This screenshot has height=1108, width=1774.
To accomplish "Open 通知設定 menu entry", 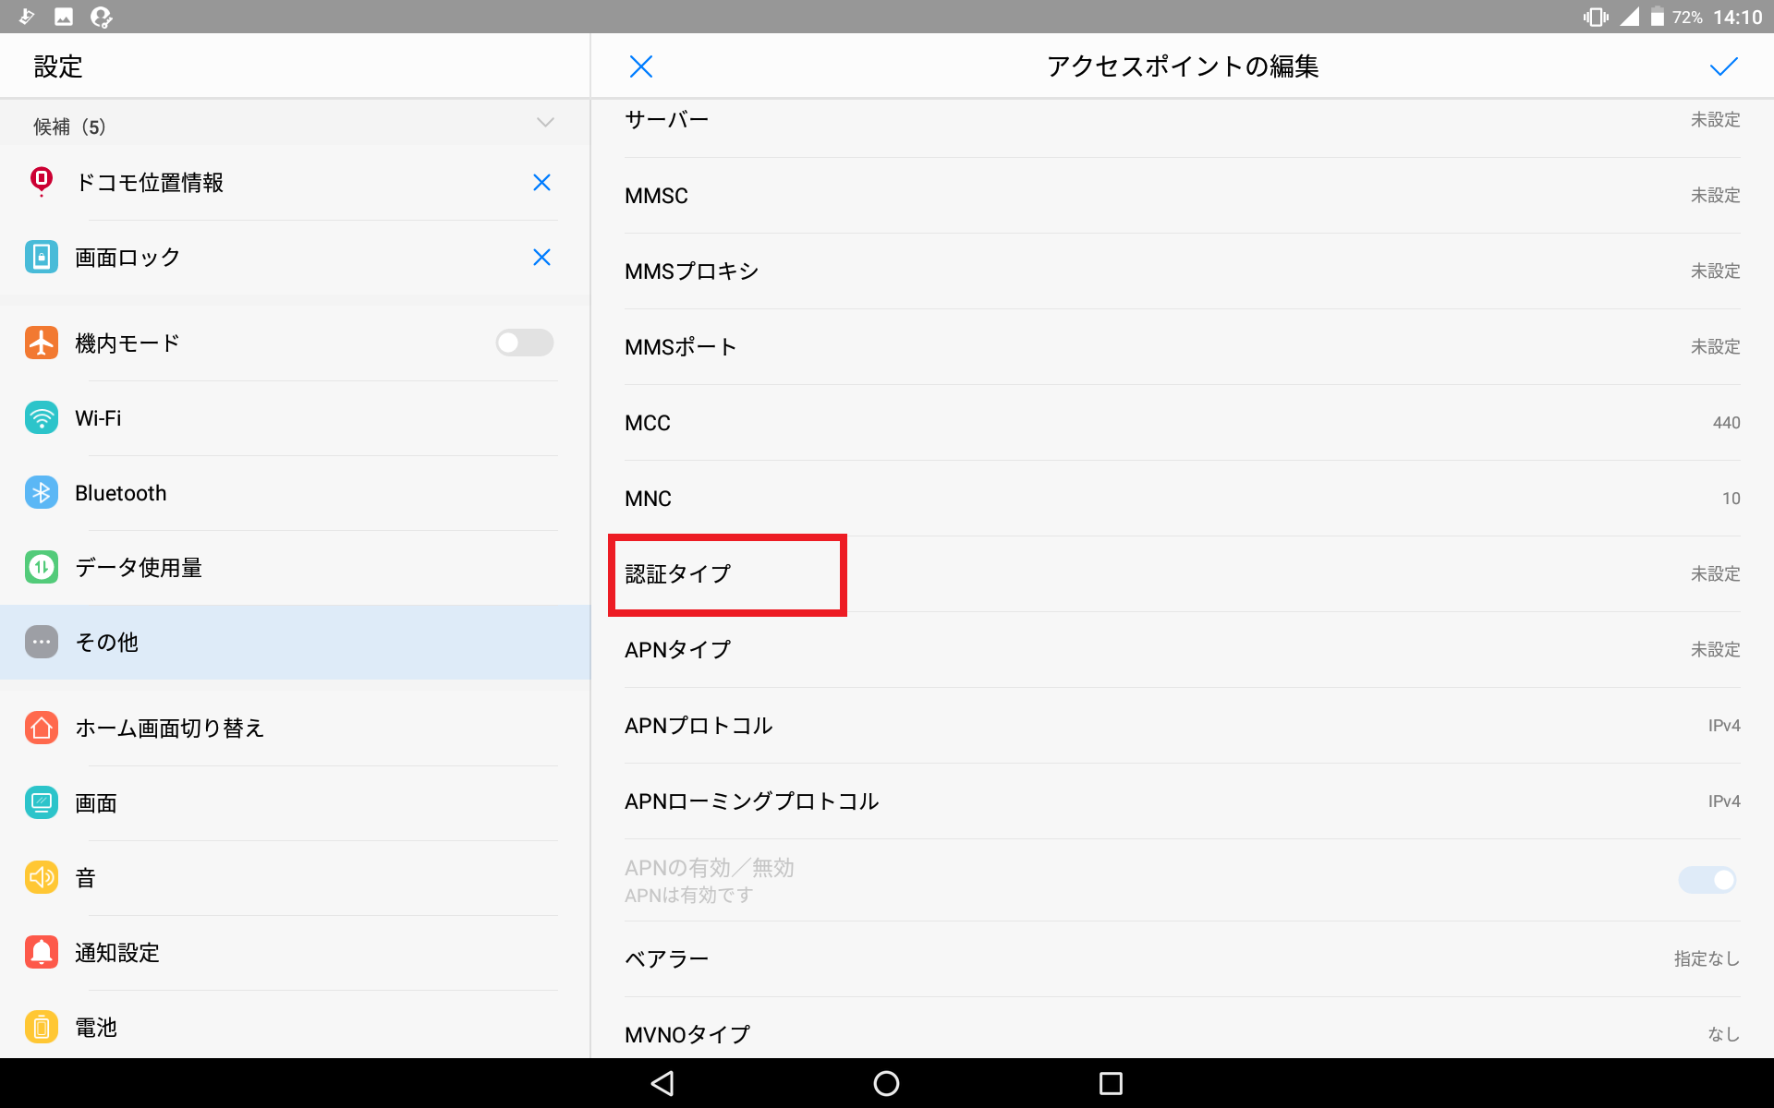I will tap(295, 953).
